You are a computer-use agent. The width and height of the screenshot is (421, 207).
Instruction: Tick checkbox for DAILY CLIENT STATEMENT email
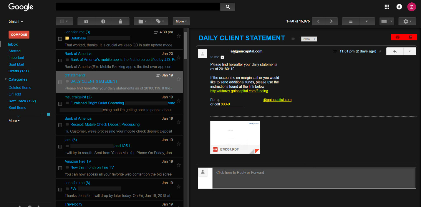(60, 82)
